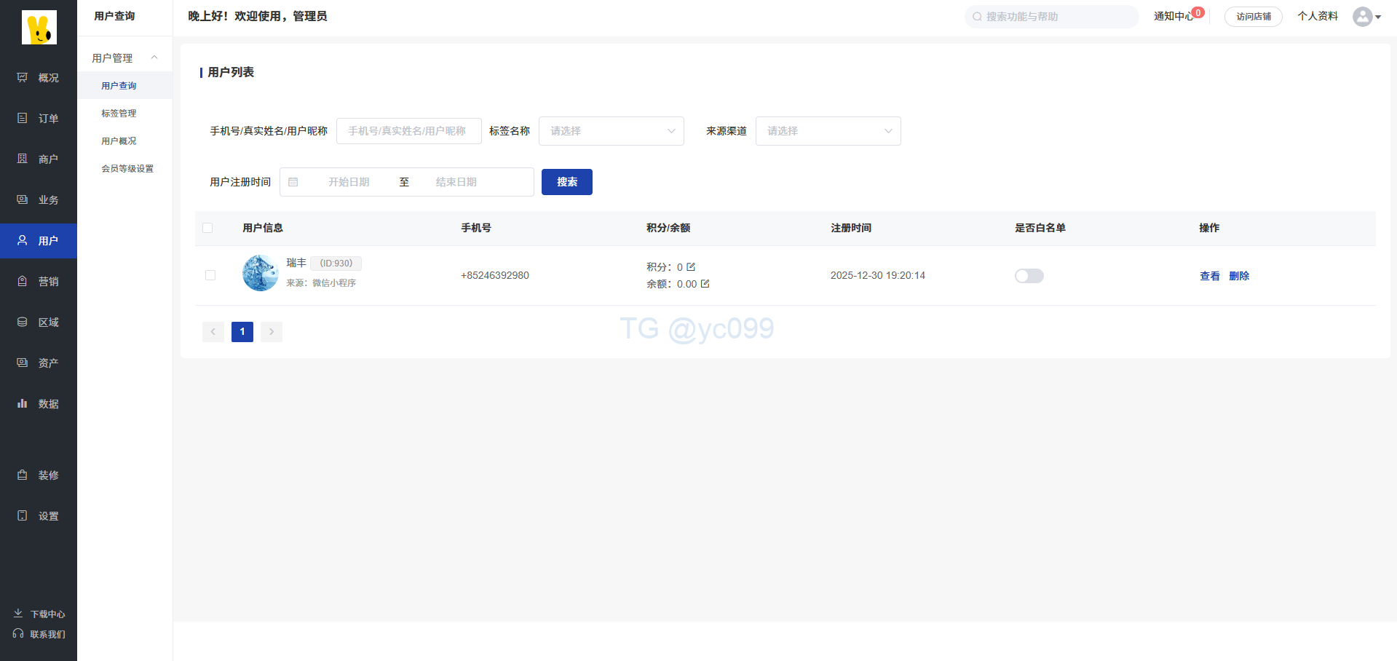
Task: Click the edit icon next to 积分
Action: click(x=691, y=267)
